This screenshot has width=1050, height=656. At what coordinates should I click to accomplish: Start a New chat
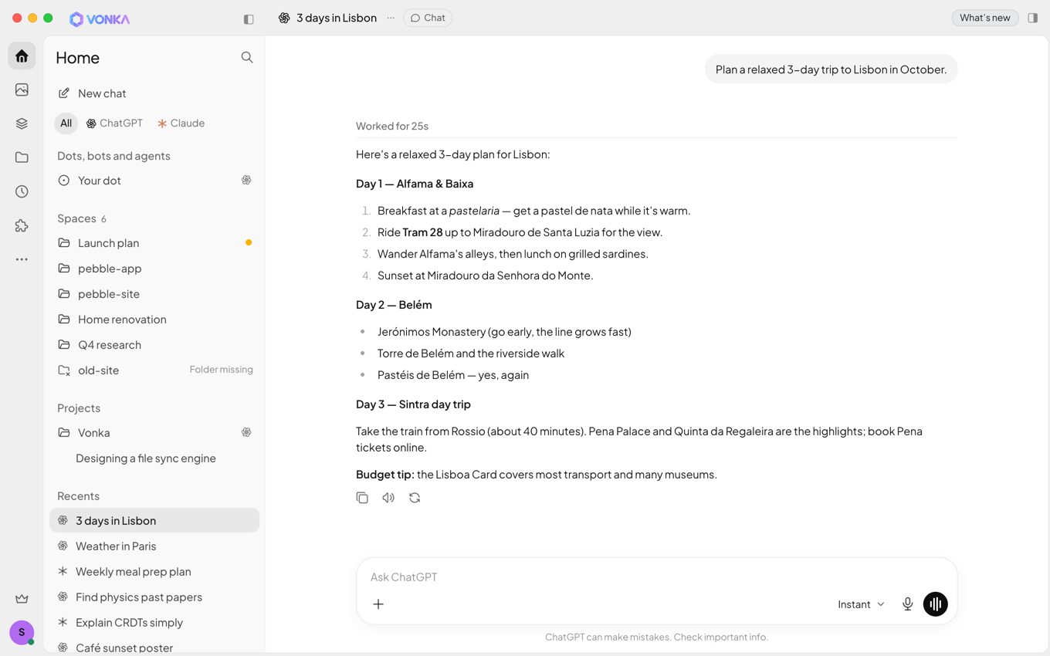coord(154,93)
